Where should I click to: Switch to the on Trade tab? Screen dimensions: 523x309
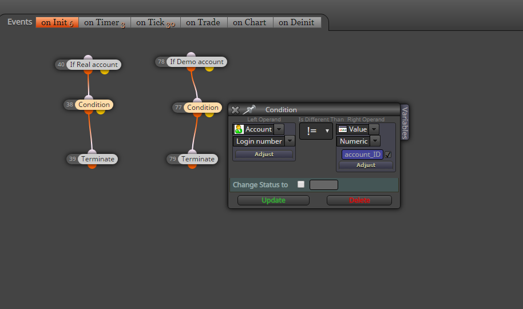point(203,22)
